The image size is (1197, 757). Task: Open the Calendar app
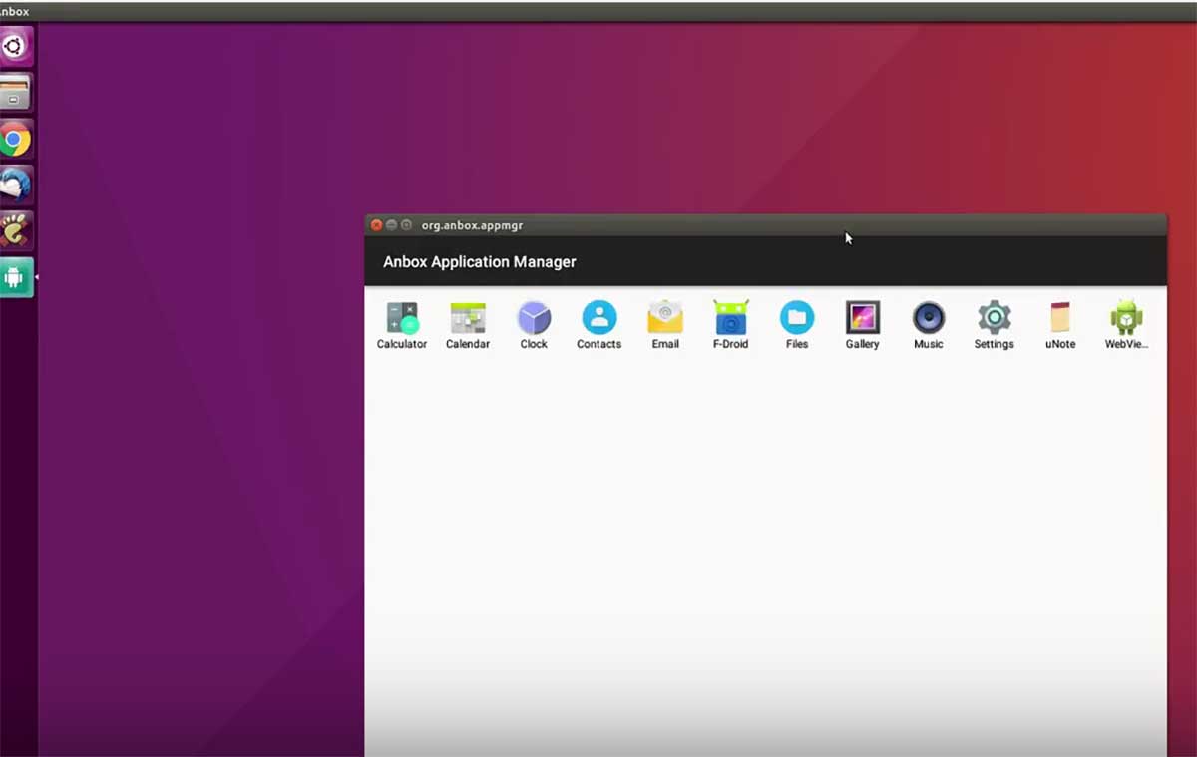coord(468,317)
